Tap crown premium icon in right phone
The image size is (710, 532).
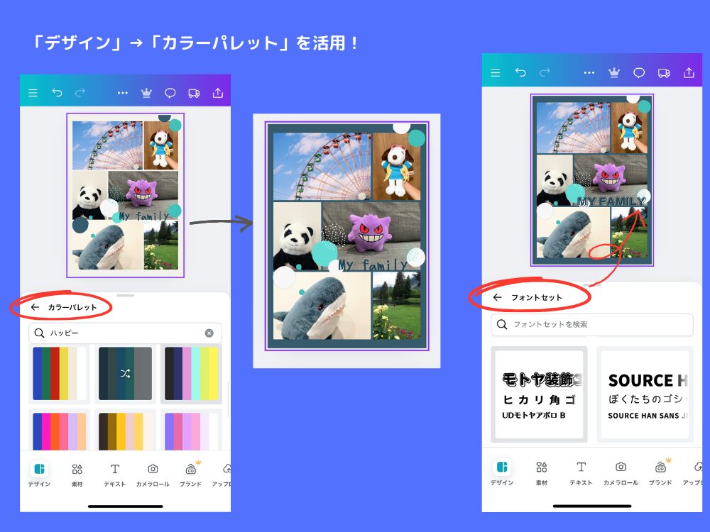tap(614, 73)
